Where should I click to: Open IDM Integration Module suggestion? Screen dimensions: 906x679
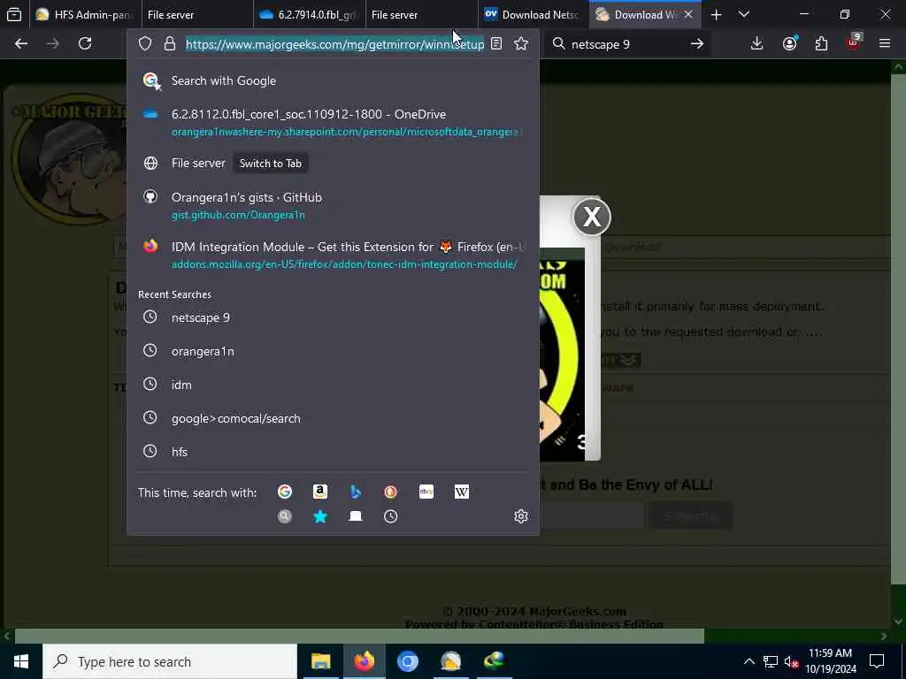[333, 256]
